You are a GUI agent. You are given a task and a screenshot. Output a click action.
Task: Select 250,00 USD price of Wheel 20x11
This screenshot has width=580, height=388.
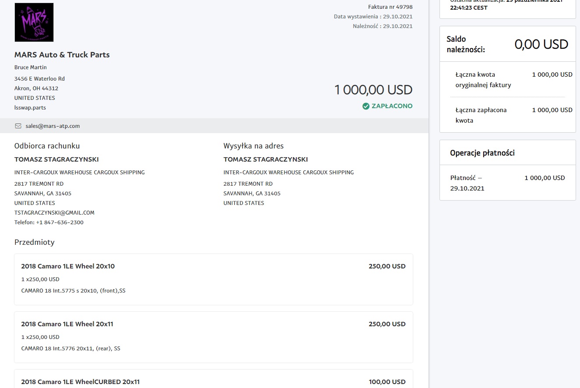pyautogui.click(x=387, y=324)
